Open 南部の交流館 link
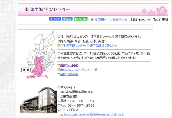172x118 pixels. click(x=69, y=74)
